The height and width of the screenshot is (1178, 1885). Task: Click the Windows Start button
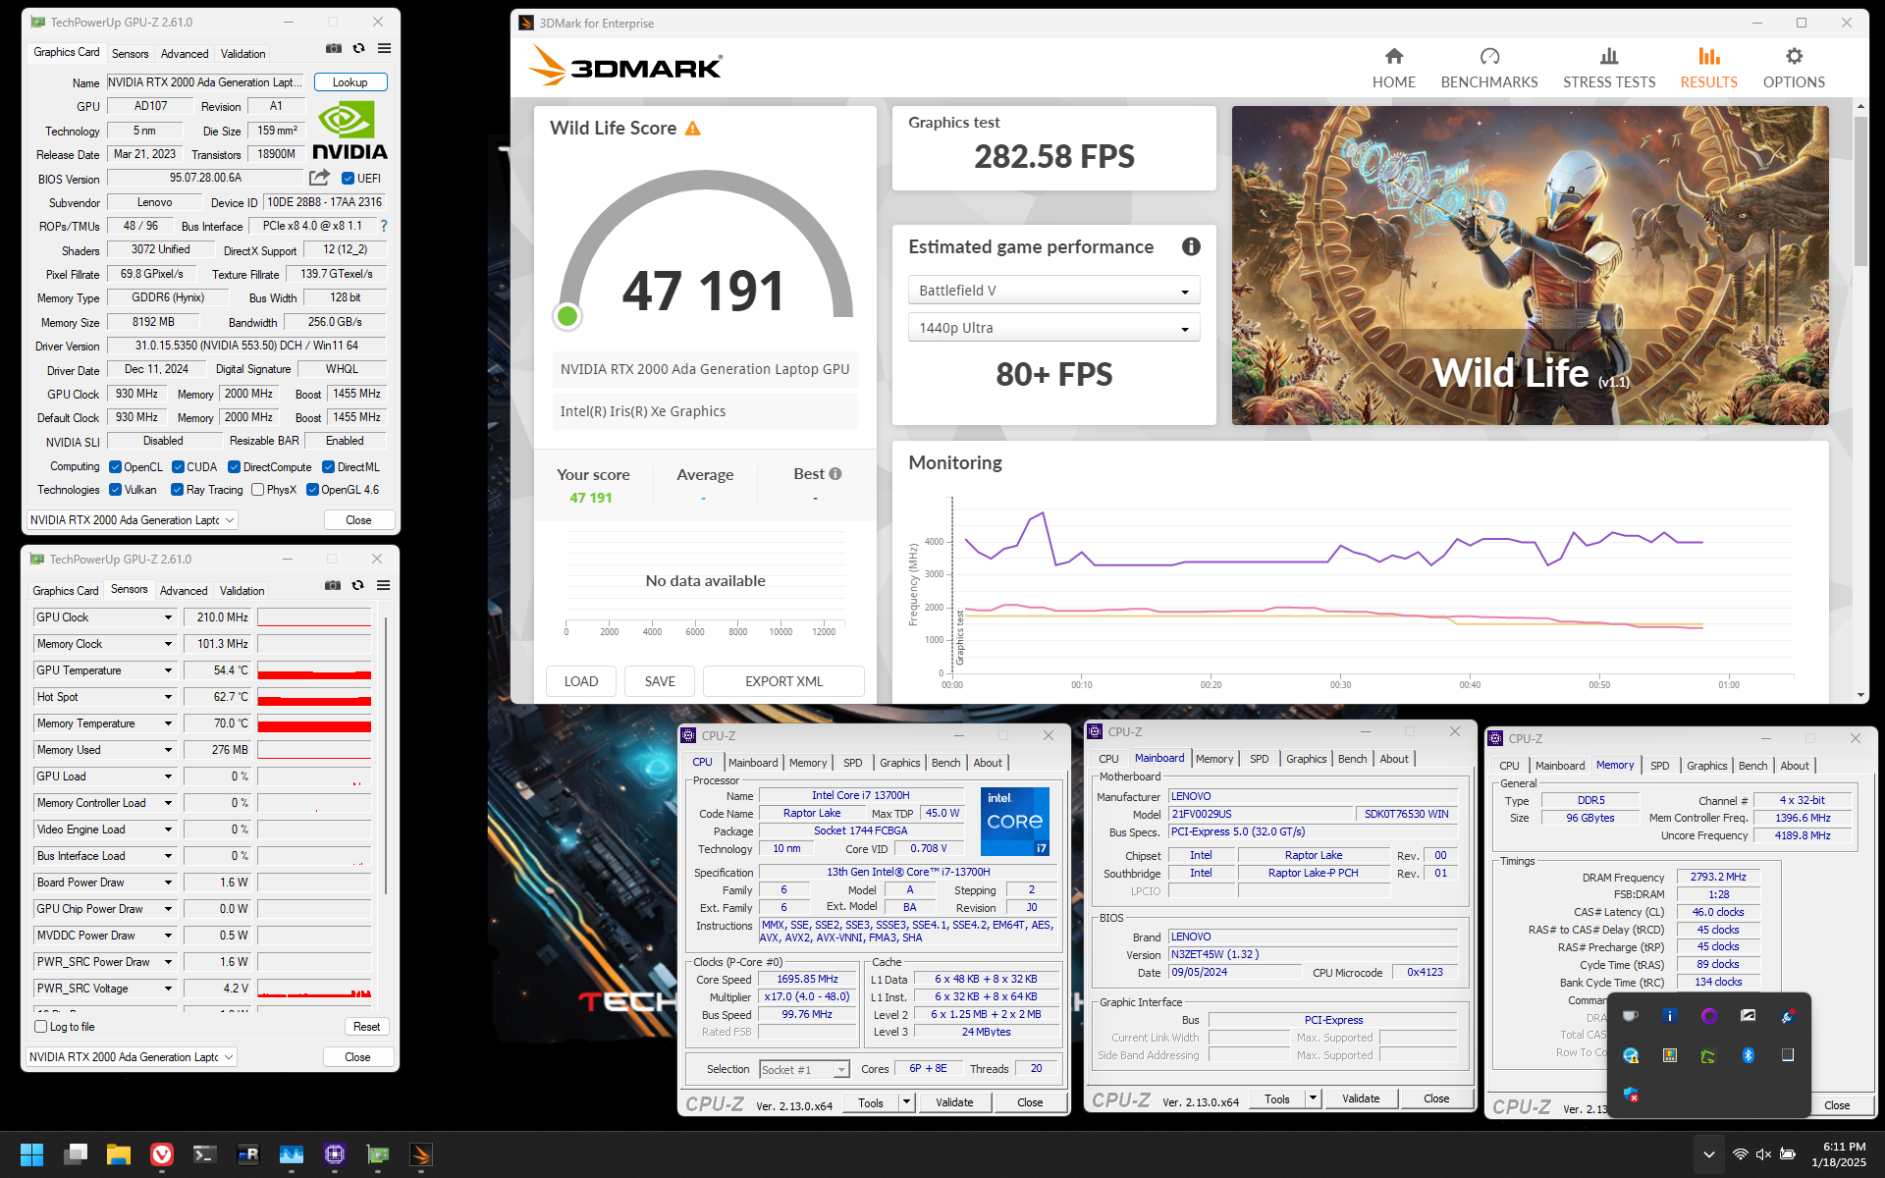point(31,1154)
